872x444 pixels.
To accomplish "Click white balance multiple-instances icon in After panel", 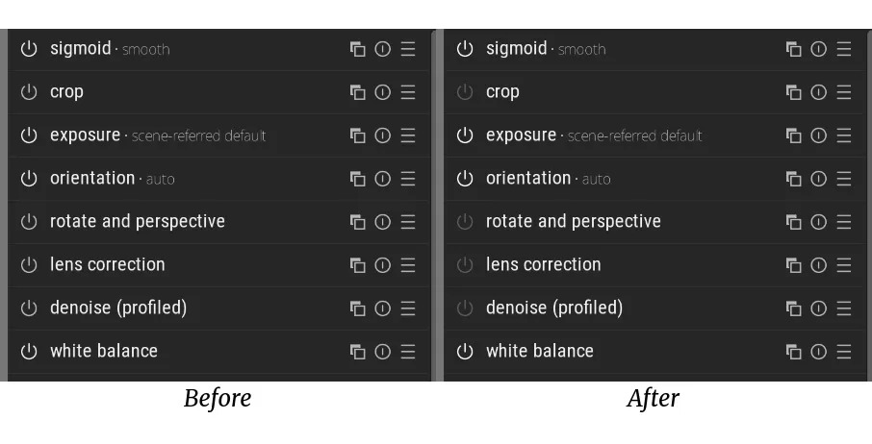I will point(793,352).
